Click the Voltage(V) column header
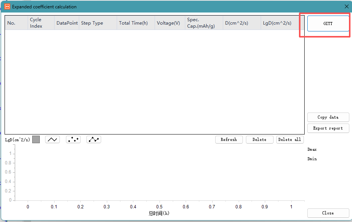352x222 pixels. [170, 23]
